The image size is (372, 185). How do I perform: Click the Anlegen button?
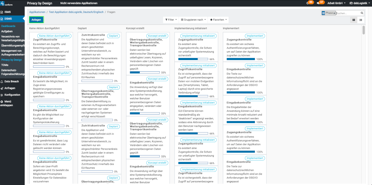(36, 20)
